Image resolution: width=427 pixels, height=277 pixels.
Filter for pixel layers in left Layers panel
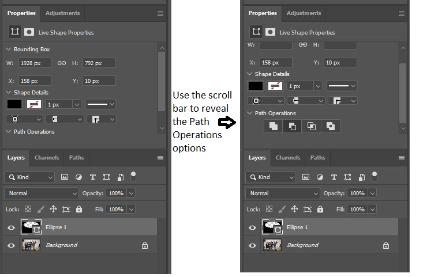(x=65, y=177)
